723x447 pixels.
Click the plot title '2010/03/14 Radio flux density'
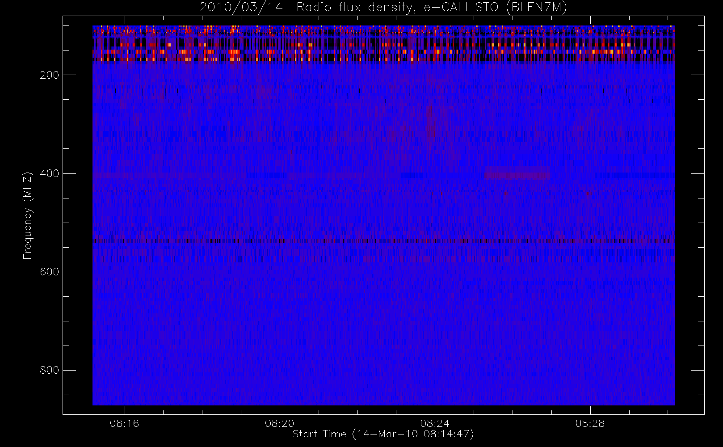[x=383, y=8]
